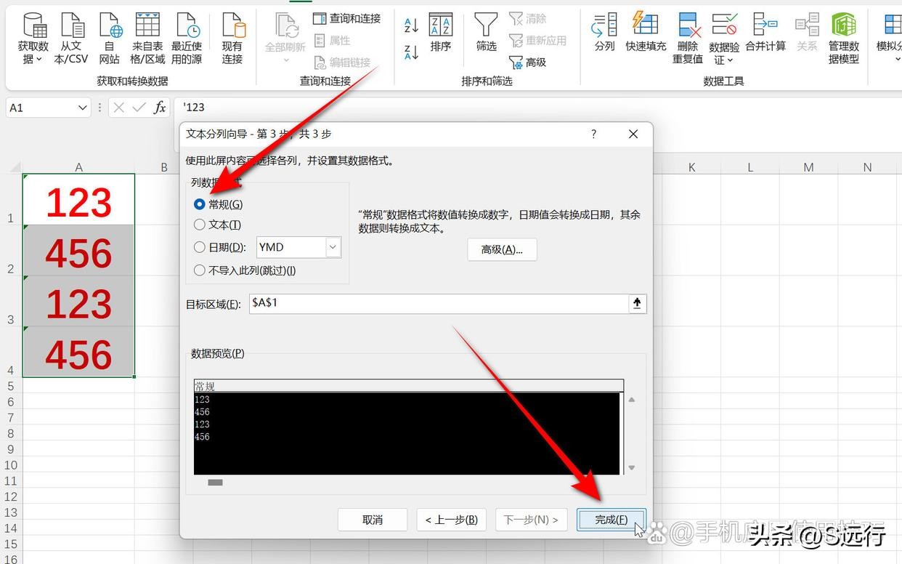The height and width of the screenshot is (564, 902).
Task: Select cell A3 containing 123
Action: point(78,301)
